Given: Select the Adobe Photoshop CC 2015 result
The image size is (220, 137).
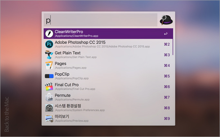Looking at the screenshot, I should coord(108,44).
